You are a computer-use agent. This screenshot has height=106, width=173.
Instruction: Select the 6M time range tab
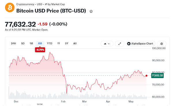coord(40,43)
